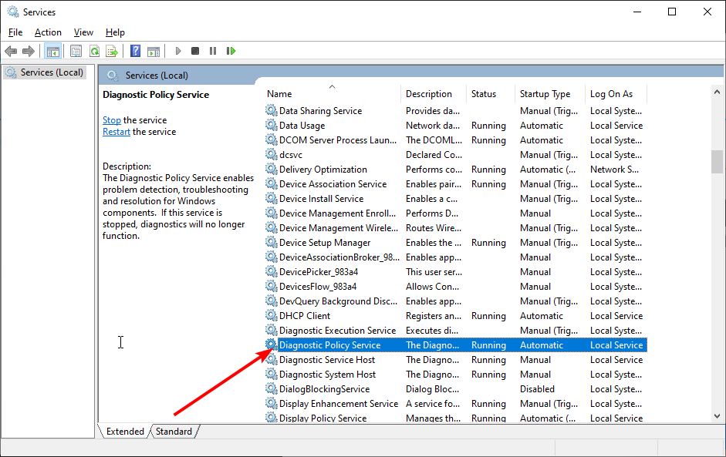Click the gear icon beside Diagnostic Execution Service

[x=271, y=331]
